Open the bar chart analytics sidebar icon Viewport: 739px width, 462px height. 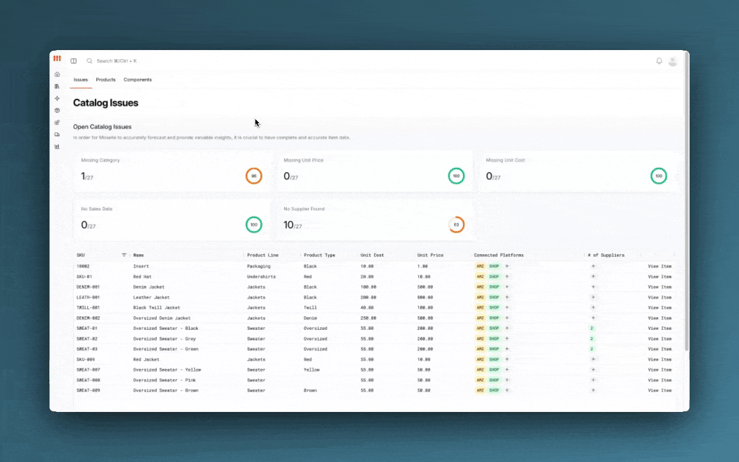(57, 147)
